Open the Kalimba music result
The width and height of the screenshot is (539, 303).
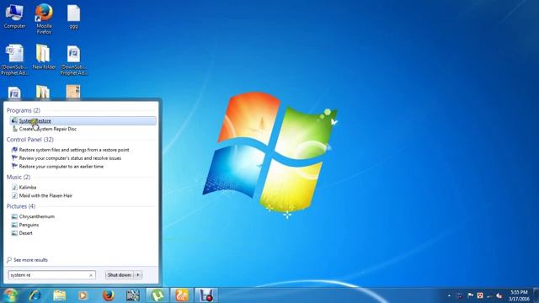[x=28, y=187]
